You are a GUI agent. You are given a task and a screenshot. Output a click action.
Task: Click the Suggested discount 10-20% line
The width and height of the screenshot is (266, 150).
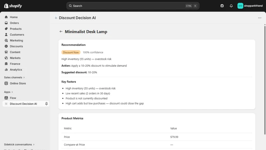(x=79, y=72)
